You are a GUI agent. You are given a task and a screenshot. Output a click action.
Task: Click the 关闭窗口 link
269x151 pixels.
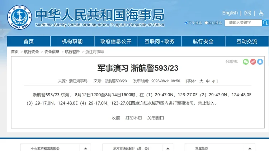pyautogui.click(x=155, y=118)
